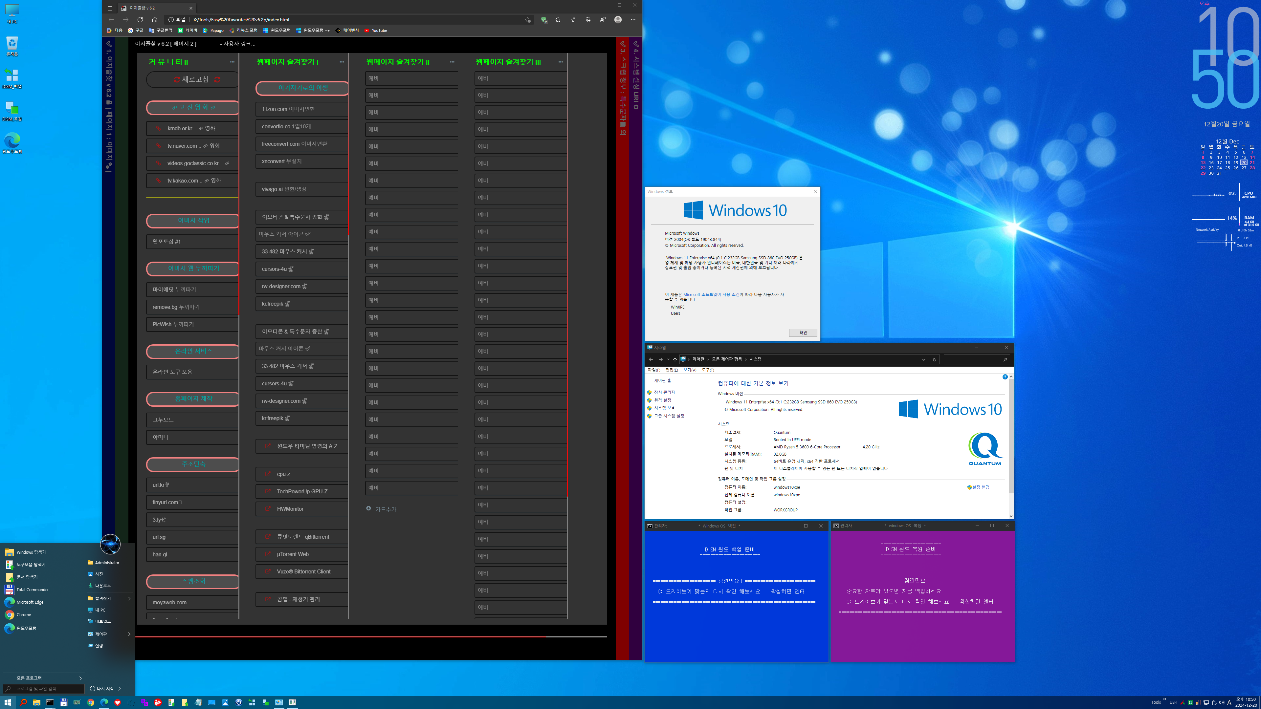Click the help question icon in 시스템 window
This screenshot has height=709, width=1261.
coord(1005,377)
